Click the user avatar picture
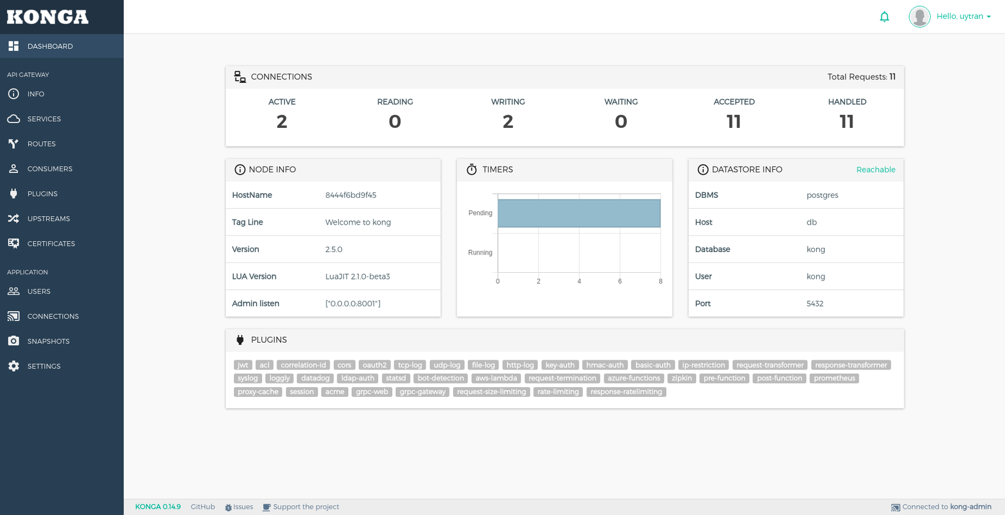Image resolution: width=1005 pixels, height=515 pixels. [x=920, y=16]
